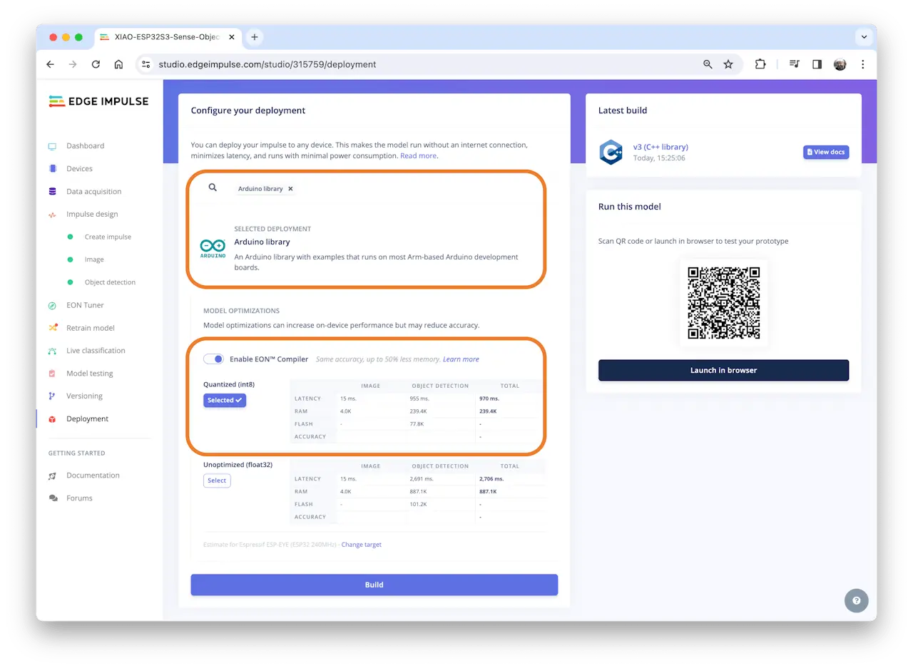Click the Change target link

[361, 545]
